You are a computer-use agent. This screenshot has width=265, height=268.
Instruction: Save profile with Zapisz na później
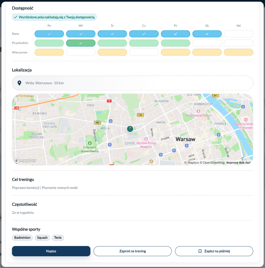(214, 251)
